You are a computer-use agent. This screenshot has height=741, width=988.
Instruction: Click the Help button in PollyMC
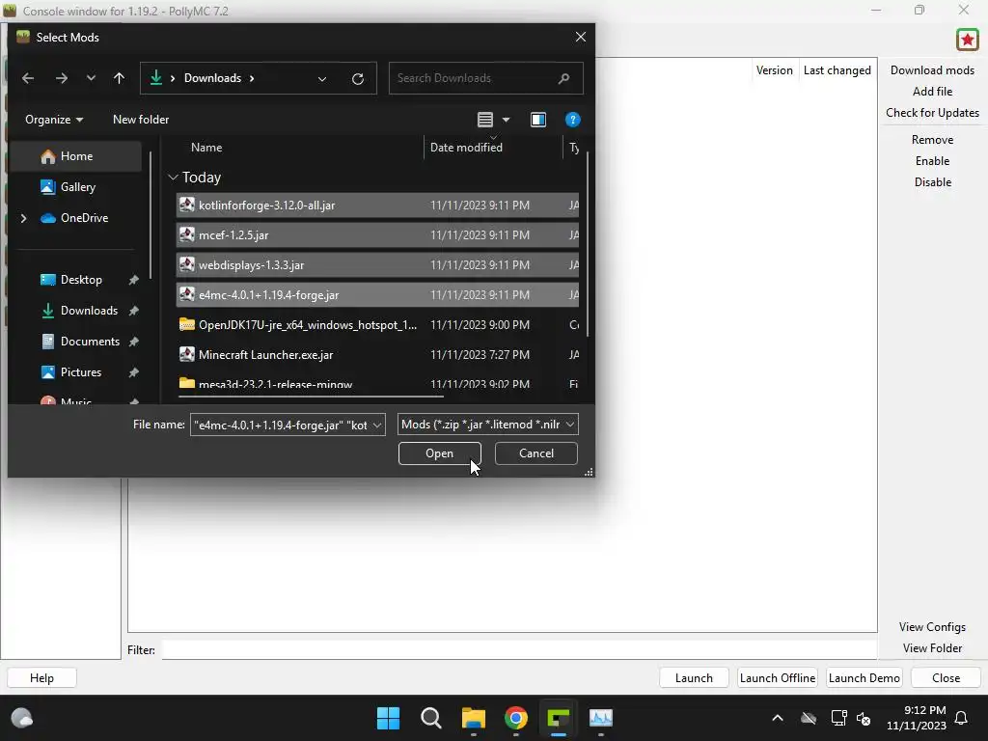point(41,678)
